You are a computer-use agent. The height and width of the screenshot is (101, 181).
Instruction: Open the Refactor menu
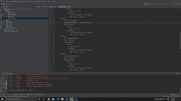[24, 1]
